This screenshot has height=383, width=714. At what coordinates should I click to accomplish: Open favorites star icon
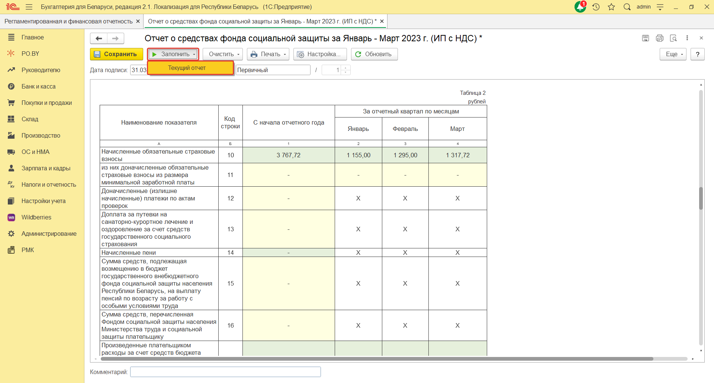[611, 7]
